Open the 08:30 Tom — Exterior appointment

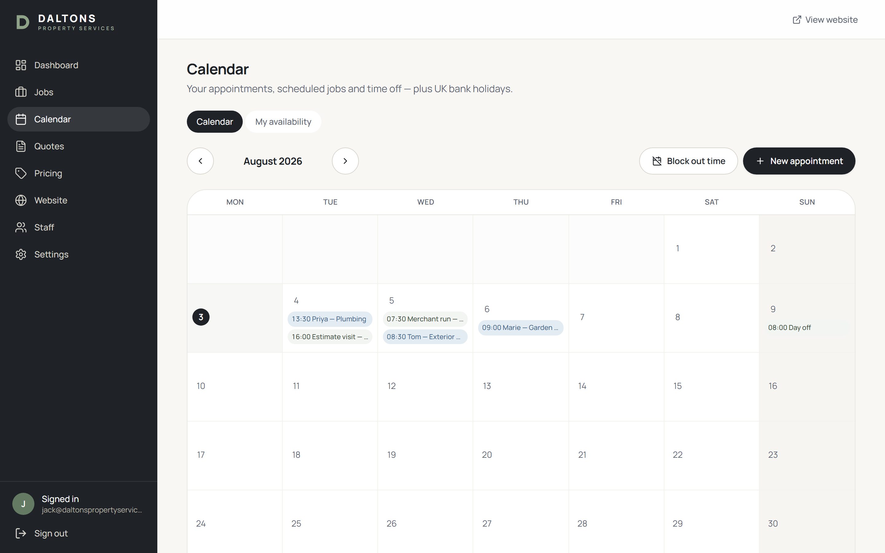tap(425, 337)
